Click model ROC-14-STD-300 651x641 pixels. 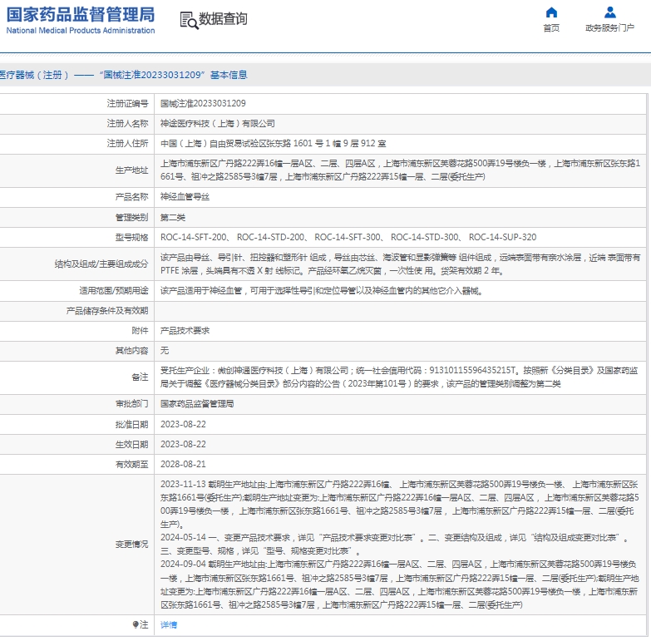(425, 237)
